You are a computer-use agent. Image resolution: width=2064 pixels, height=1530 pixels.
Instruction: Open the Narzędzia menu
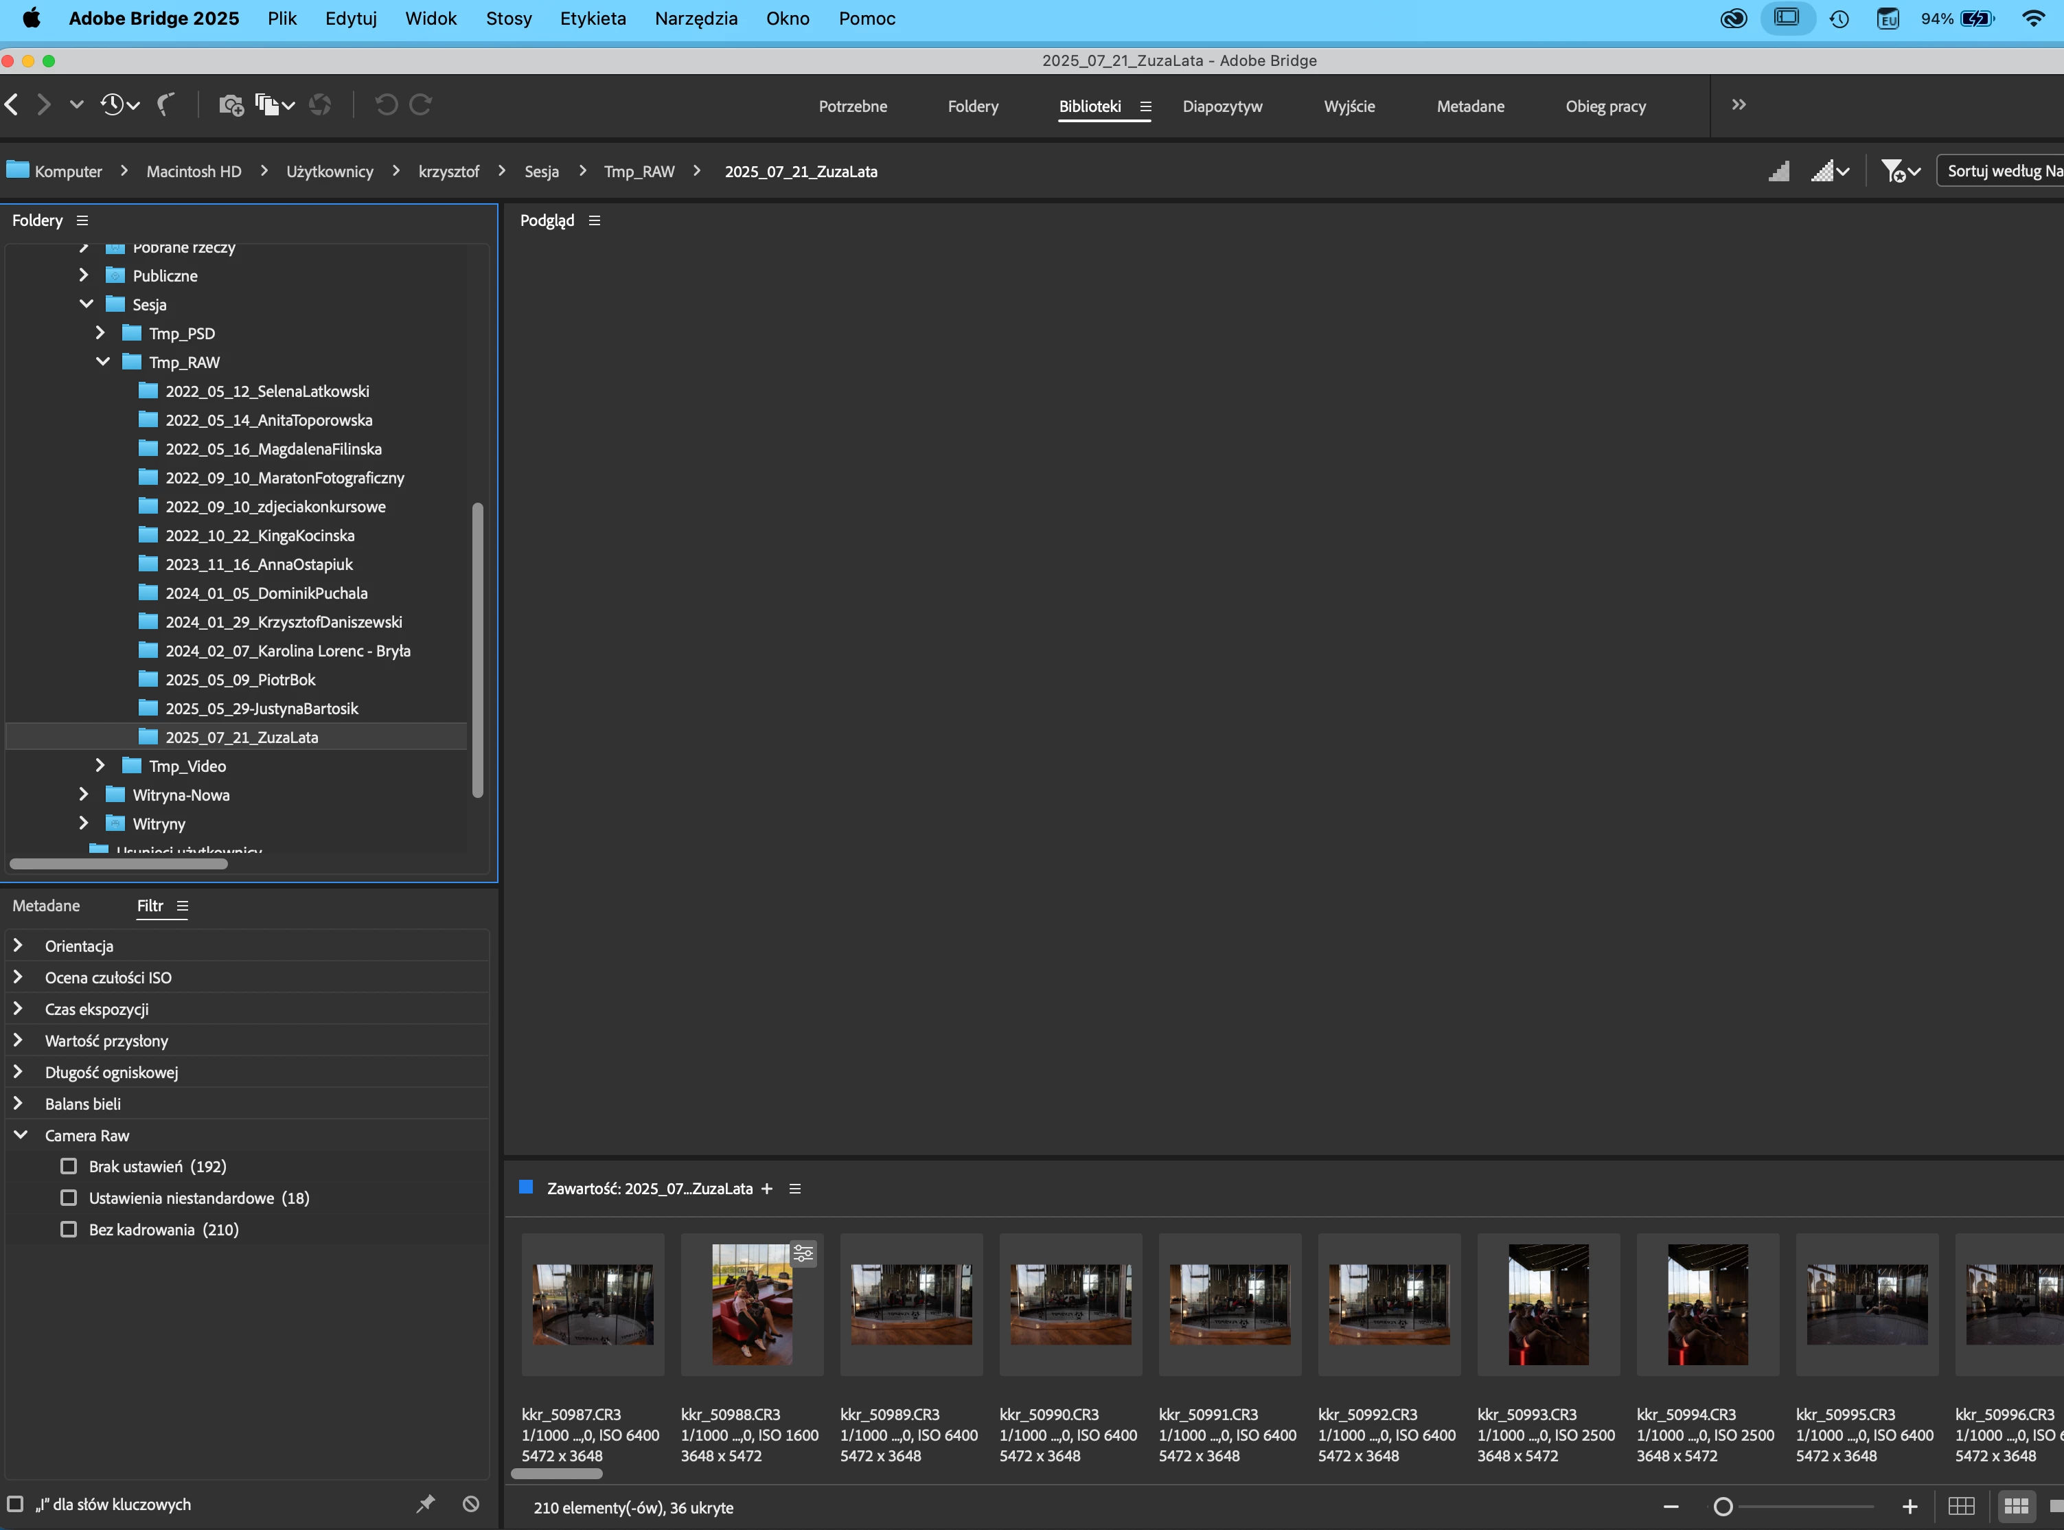[696, 19]
